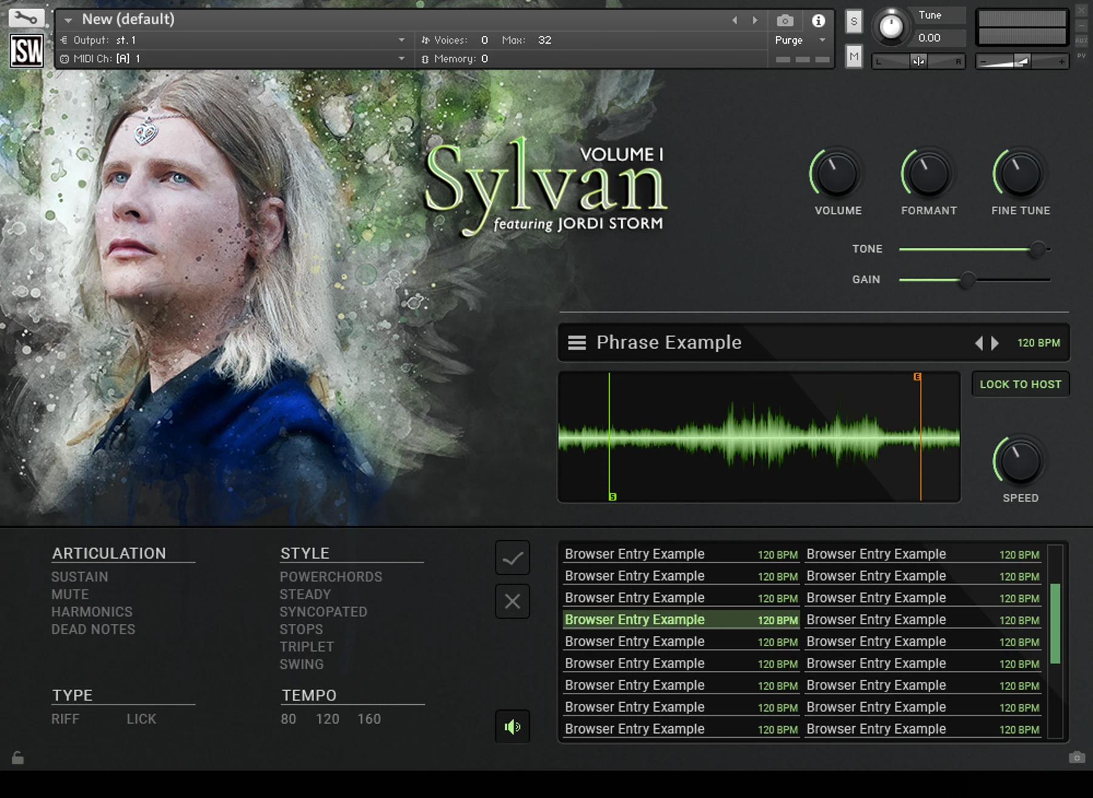Toggle LOCK TO HOST
Screen dimensions: 1093x798
click(1020, 384)
